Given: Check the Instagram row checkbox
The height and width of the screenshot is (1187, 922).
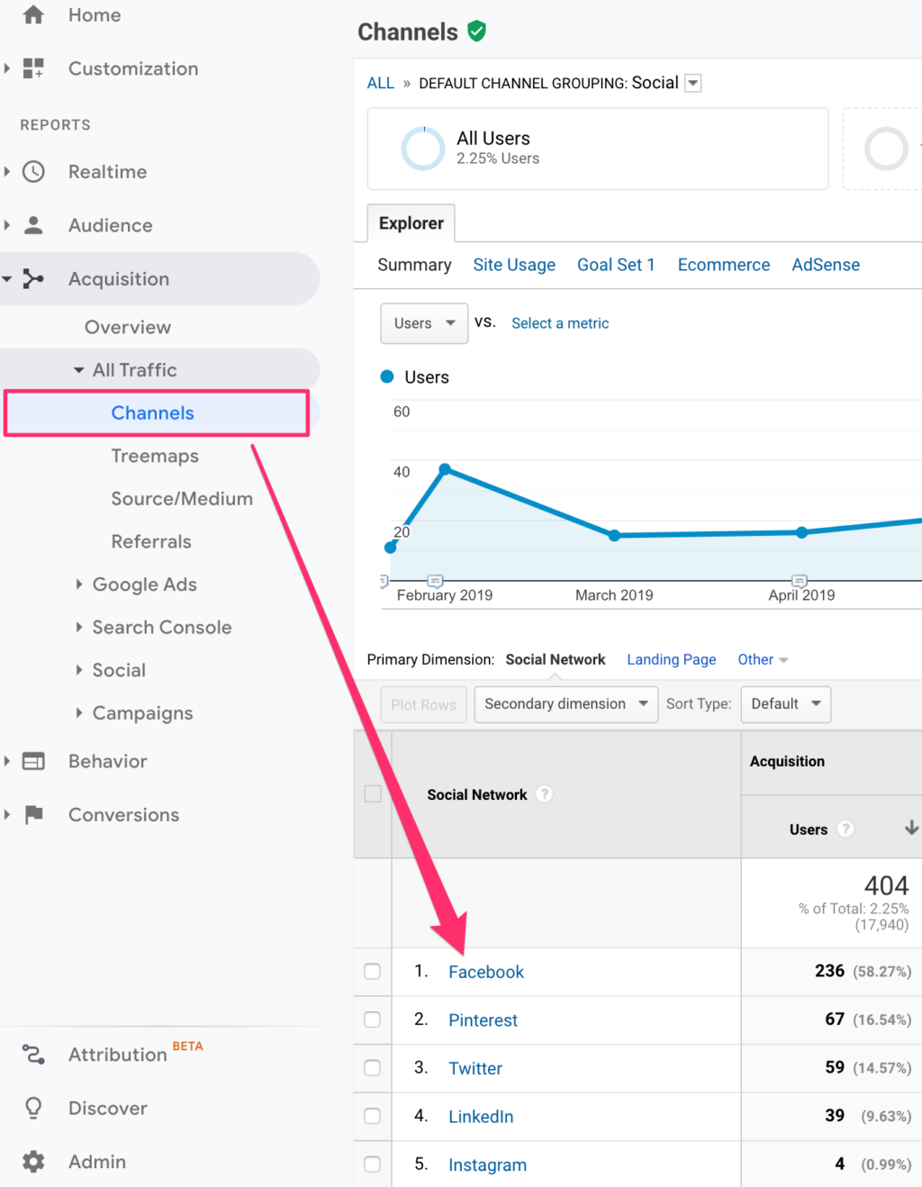Looking at the screenshot, I should 373,1164.
